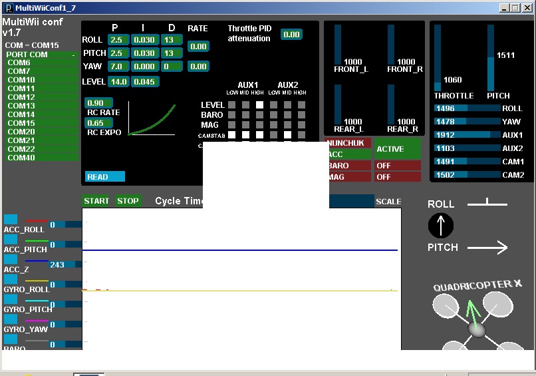Toggle the BARO graph visibility square
536x376 pixels.
tap(11, 339)
